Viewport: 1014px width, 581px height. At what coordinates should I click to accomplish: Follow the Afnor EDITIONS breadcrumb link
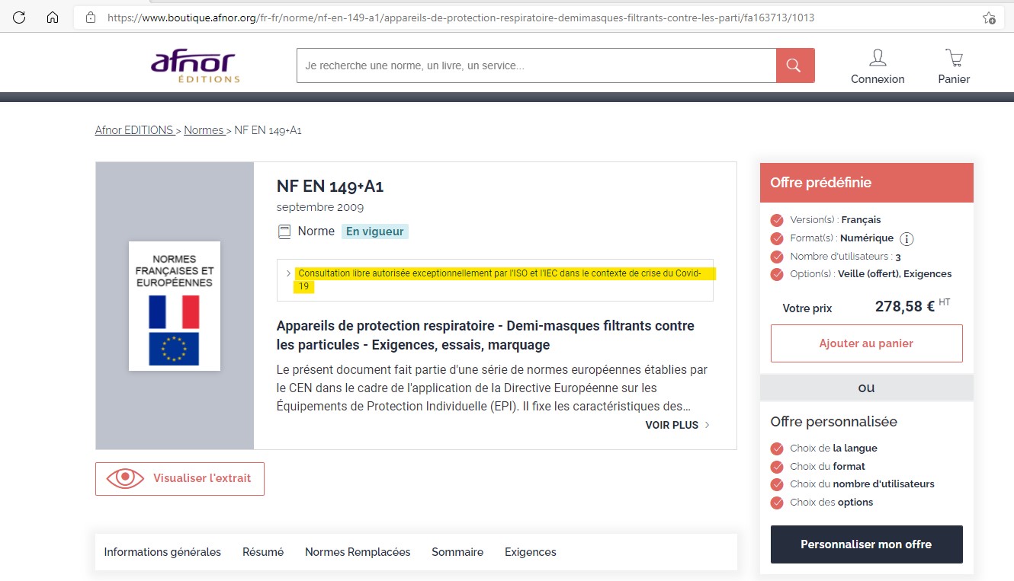[x=134, y=130]
